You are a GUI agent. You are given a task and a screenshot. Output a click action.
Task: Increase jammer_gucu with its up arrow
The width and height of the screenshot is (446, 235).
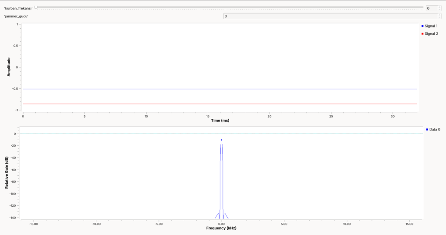pyautogui.click(x=439, y=15)
